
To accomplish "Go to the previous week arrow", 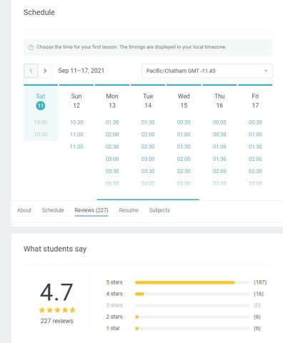I will click(31, 71).
